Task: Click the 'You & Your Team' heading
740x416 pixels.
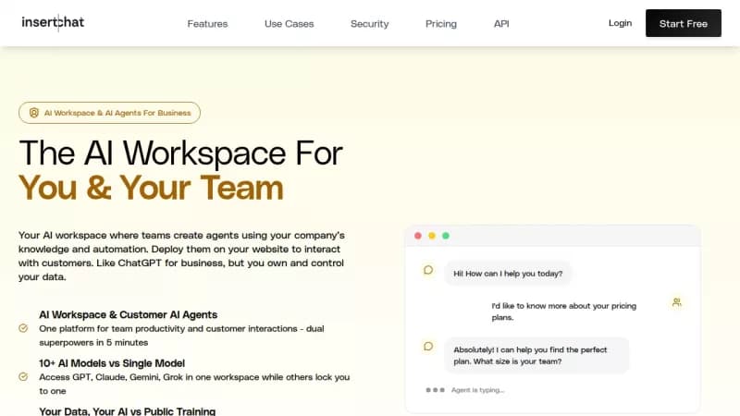Action: click(x=151, y=188)
